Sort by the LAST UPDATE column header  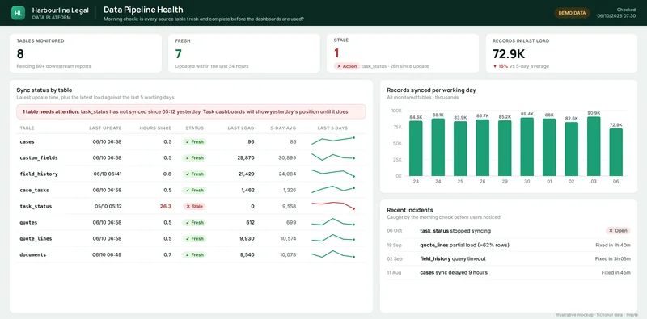click(x=105, y=128)
